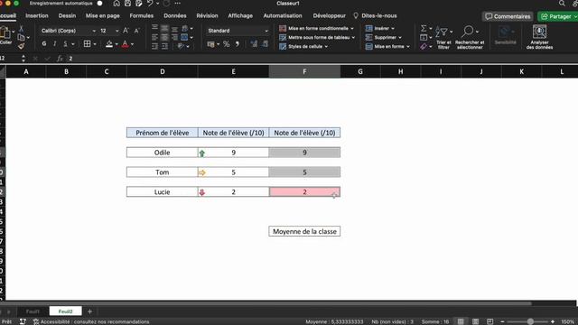Toggle italic I formatting
578x325 pixels.
54,44
